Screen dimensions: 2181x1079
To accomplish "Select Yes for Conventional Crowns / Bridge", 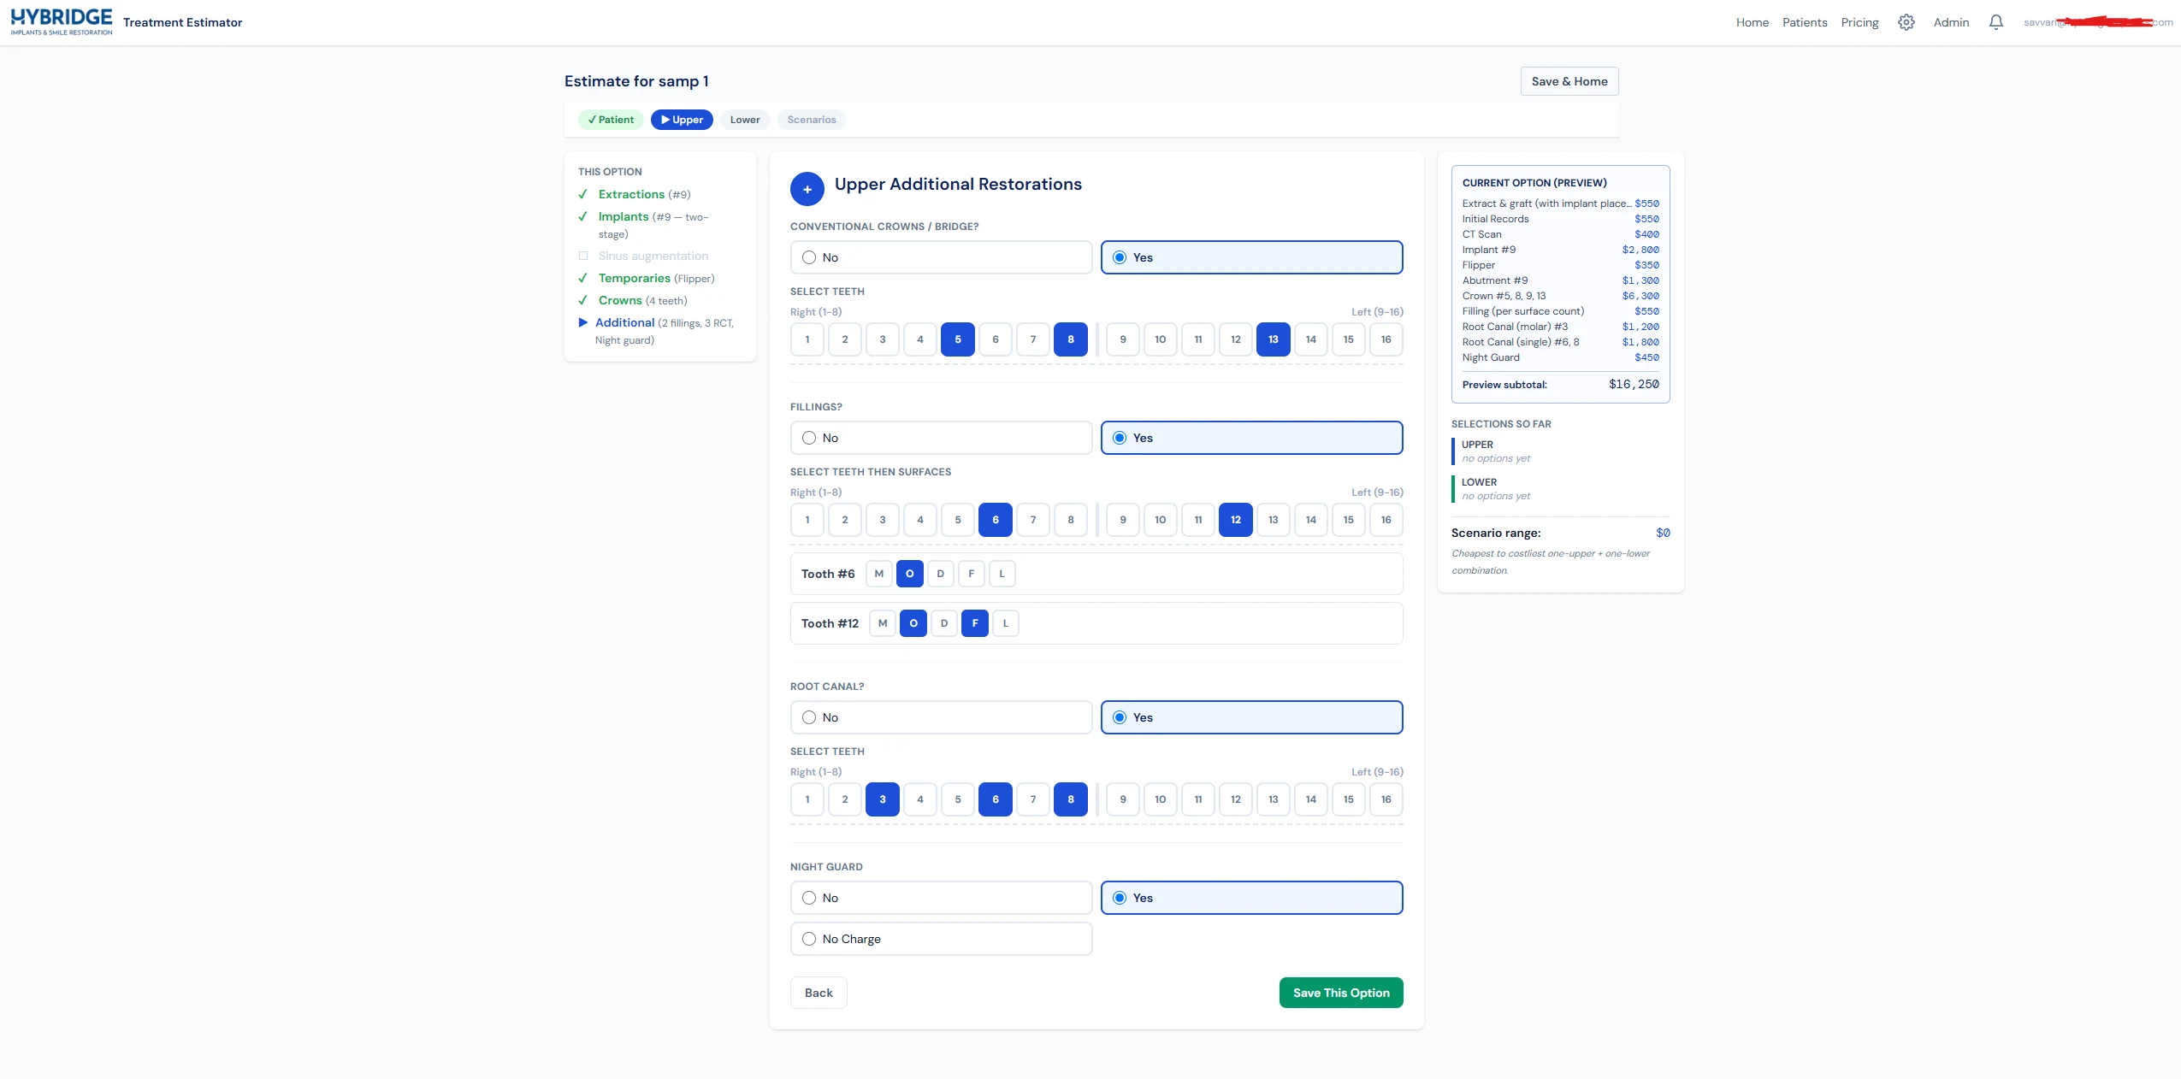I will click(x=1251, y=257).
